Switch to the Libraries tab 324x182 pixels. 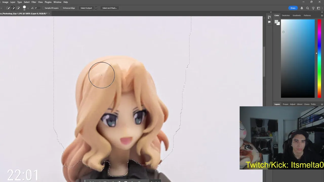(300, 104)
